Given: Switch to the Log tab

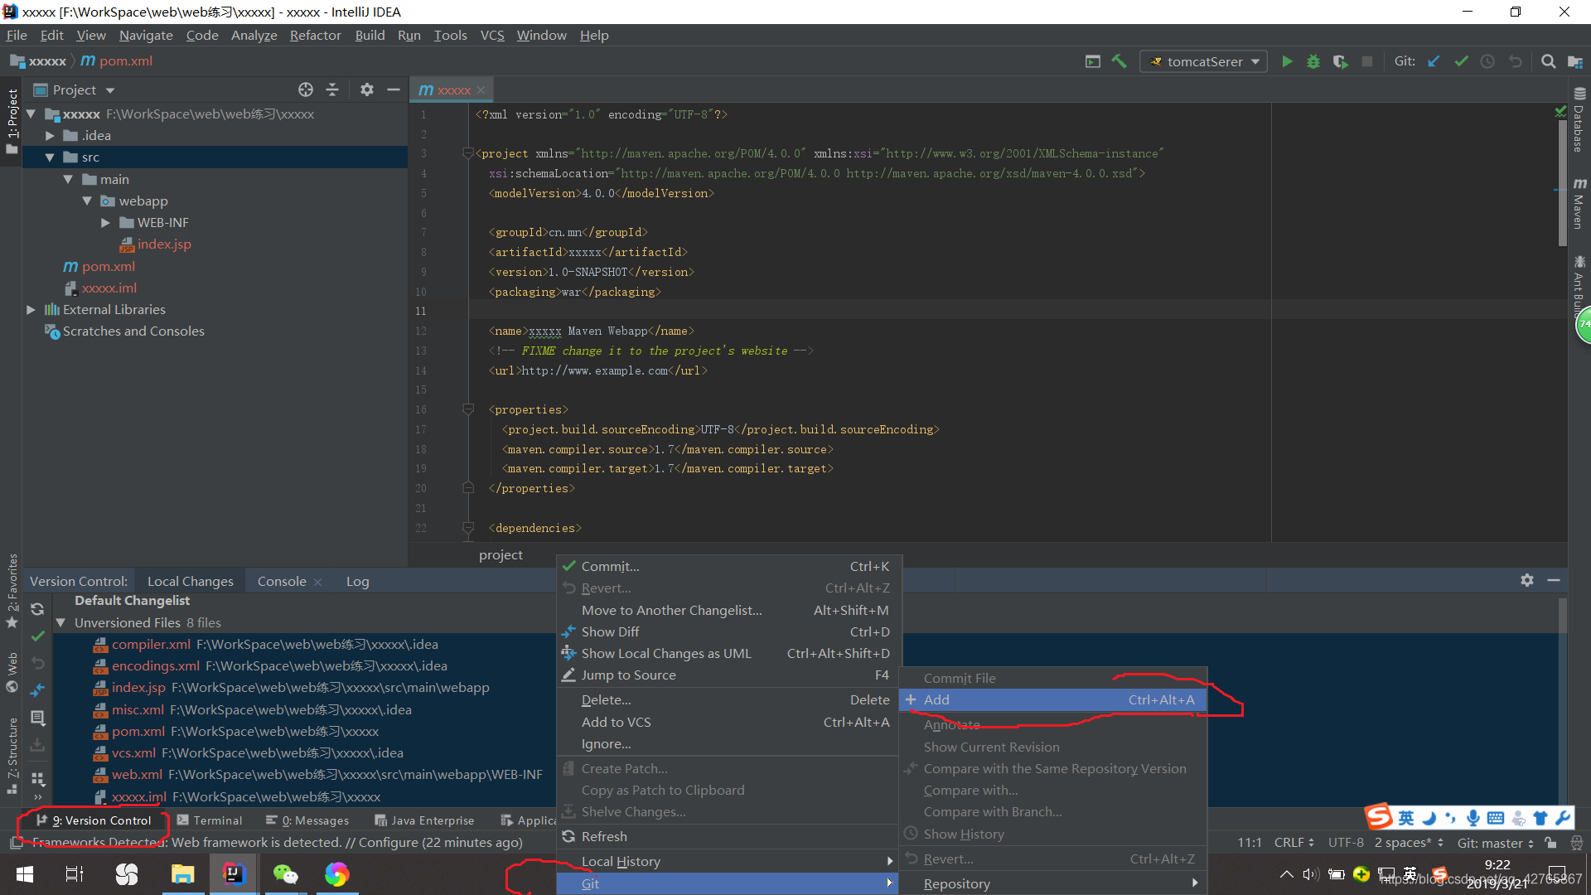Looking at the screenshot, I should pyautogui.click(x=357, y=582).
